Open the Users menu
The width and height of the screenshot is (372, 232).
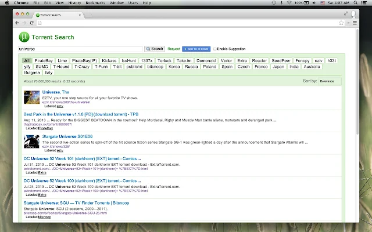[133, 3]
